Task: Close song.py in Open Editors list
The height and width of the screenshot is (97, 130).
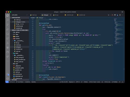Action: click(x=13, y=22)
